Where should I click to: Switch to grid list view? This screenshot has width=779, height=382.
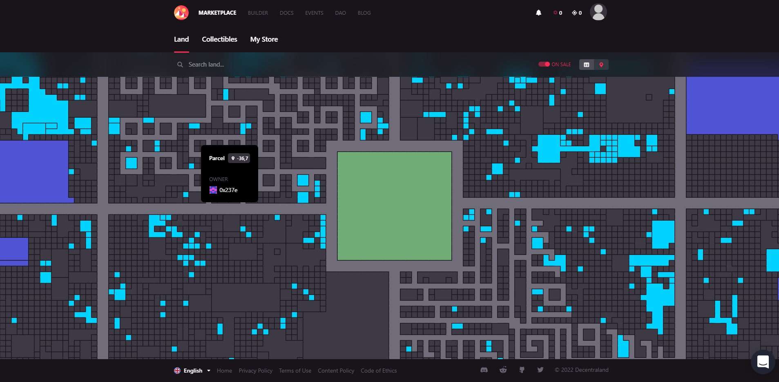point(587,65)
